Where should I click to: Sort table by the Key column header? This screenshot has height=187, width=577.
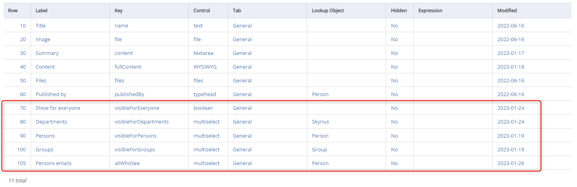coord(118,11)
